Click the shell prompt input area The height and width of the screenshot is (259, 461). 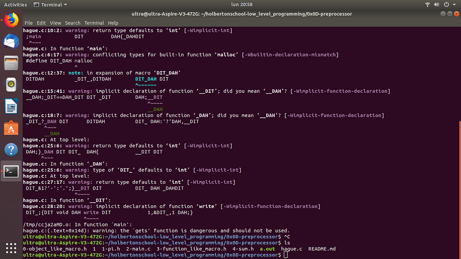[x=286, y=254]
